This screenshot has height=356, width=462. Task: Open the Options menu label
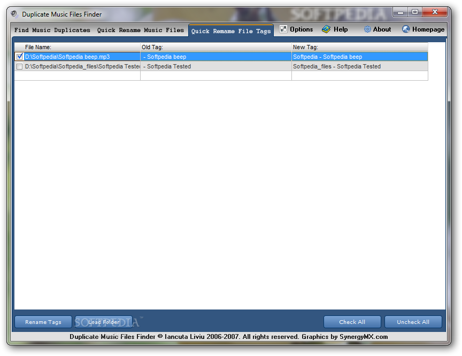(x=301, y=29)
